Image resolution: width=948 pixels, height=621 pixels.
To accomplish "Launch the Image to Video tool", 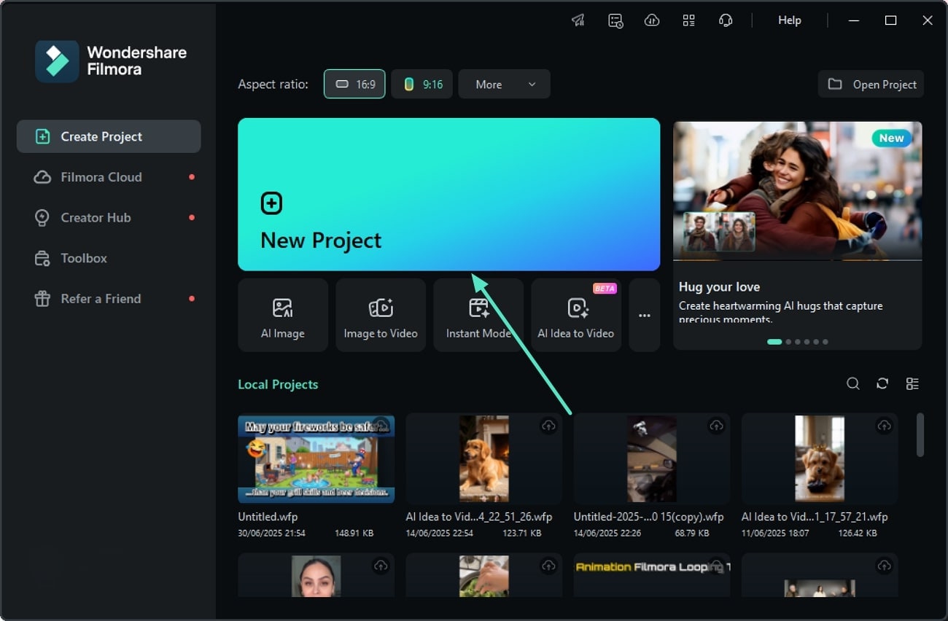I will click(381, 315).
